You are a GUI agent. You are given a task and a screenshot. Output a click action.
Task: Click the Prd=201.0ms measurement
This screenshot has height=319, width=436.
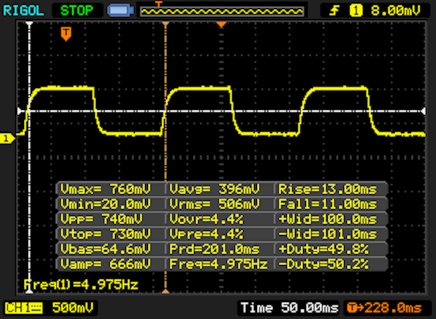[x=215, y=249]
